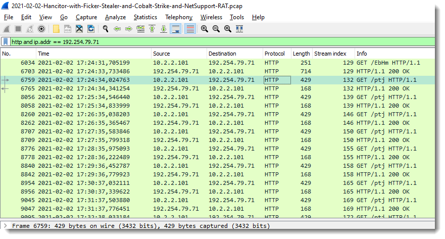Toggle auto-scroll during live capture

click(x=176, y=29)
